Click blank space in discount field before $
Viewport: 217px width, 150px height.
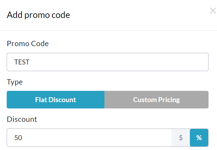point(123,138)
